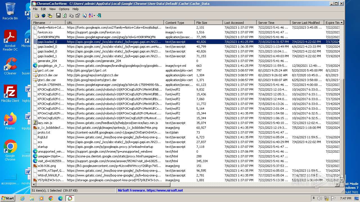Select the ws9Tlc,n73qwf row
This screenshot has width=360, height=202.
point(186,171)
